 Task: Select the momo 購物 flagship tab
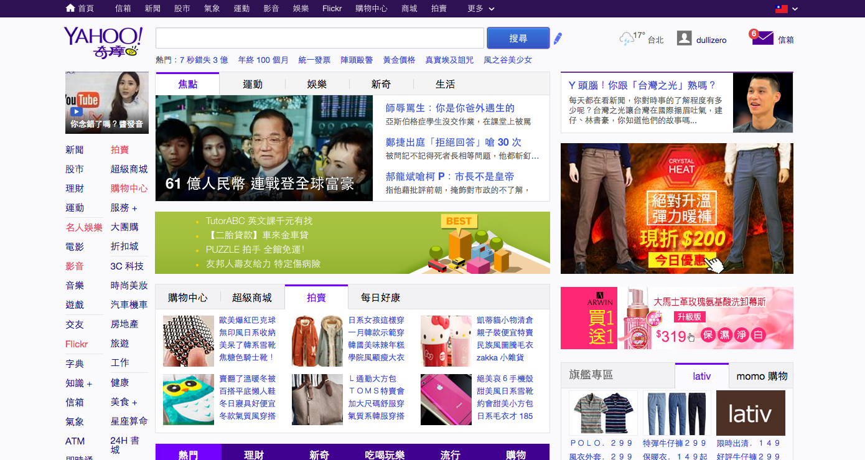[762, 376]
